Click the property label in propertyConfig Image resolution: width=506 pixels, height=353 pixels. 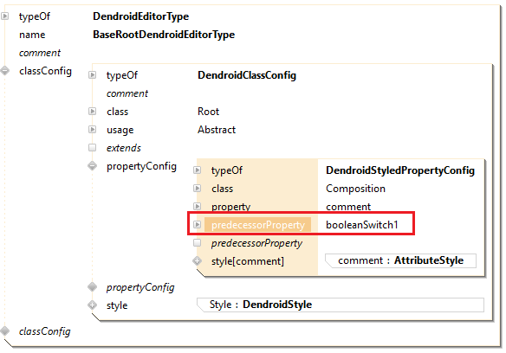(230, 207)
